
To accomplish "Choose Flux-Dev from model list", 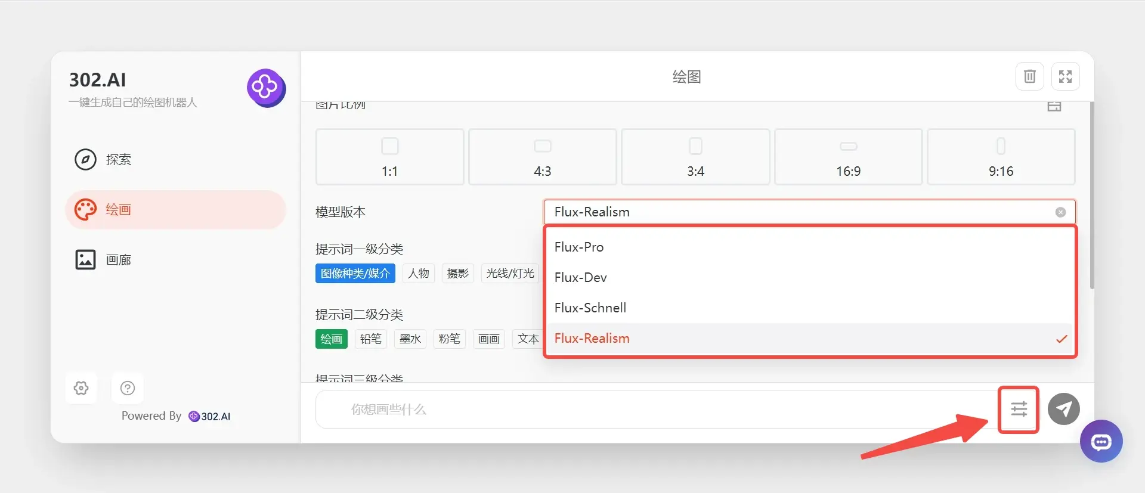I will point(810,278).
